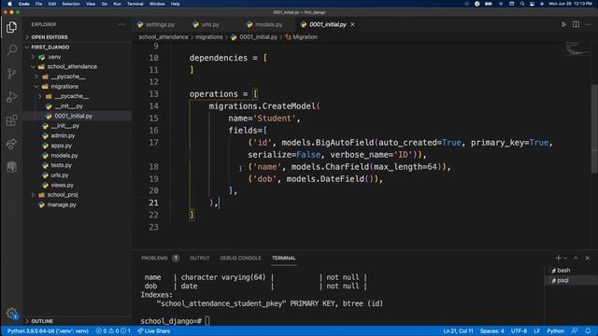Click the migrations breadcrumb
This screenshot has height=336, width=598.
point(209,37)
